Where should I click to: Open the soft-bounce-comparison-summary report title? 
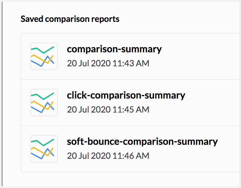coord(142,141)
